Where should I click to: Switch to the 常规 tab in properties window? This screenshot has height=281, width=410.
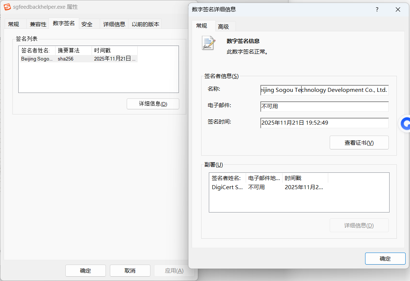point(14,24)
